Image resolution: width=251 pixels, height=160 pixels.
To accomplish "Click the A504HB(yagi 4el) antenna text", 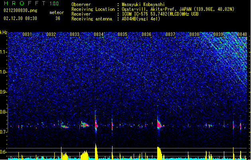I will 141,19.
